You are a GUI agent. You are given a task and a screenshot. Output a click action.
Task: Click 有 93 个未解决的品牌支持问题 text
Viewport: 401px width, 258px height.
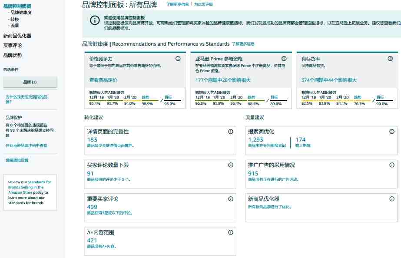point(30,133)
